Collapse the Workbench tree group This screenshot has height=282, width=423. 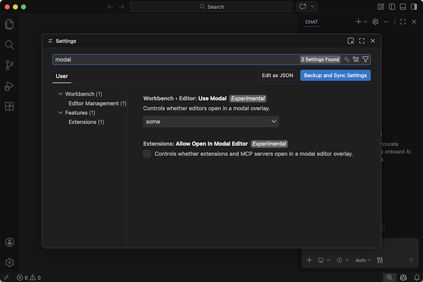coord(60,94)
